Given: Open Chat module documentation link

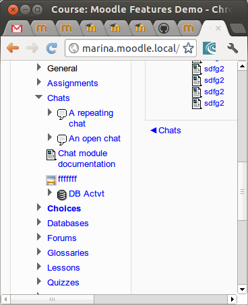Looking at the screenshot, I should pyautogui.click(x=86, y=159).
